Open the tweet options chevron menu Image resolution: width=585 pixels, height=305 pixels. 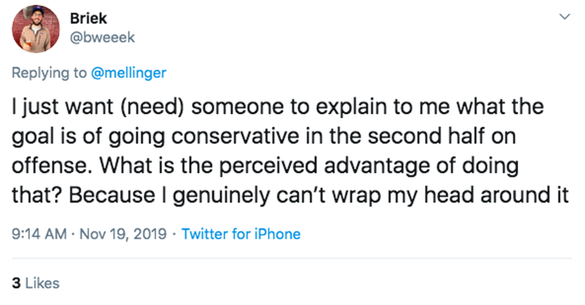564,17
